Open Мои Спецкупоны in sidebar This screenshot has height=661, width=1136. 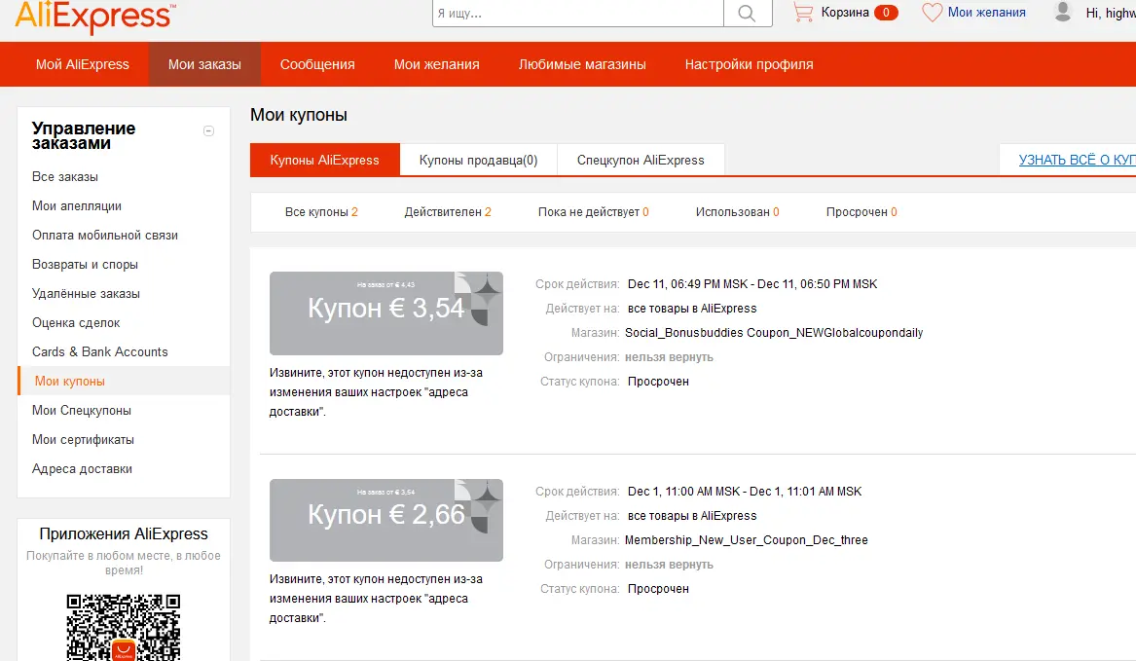coord(82,410)
